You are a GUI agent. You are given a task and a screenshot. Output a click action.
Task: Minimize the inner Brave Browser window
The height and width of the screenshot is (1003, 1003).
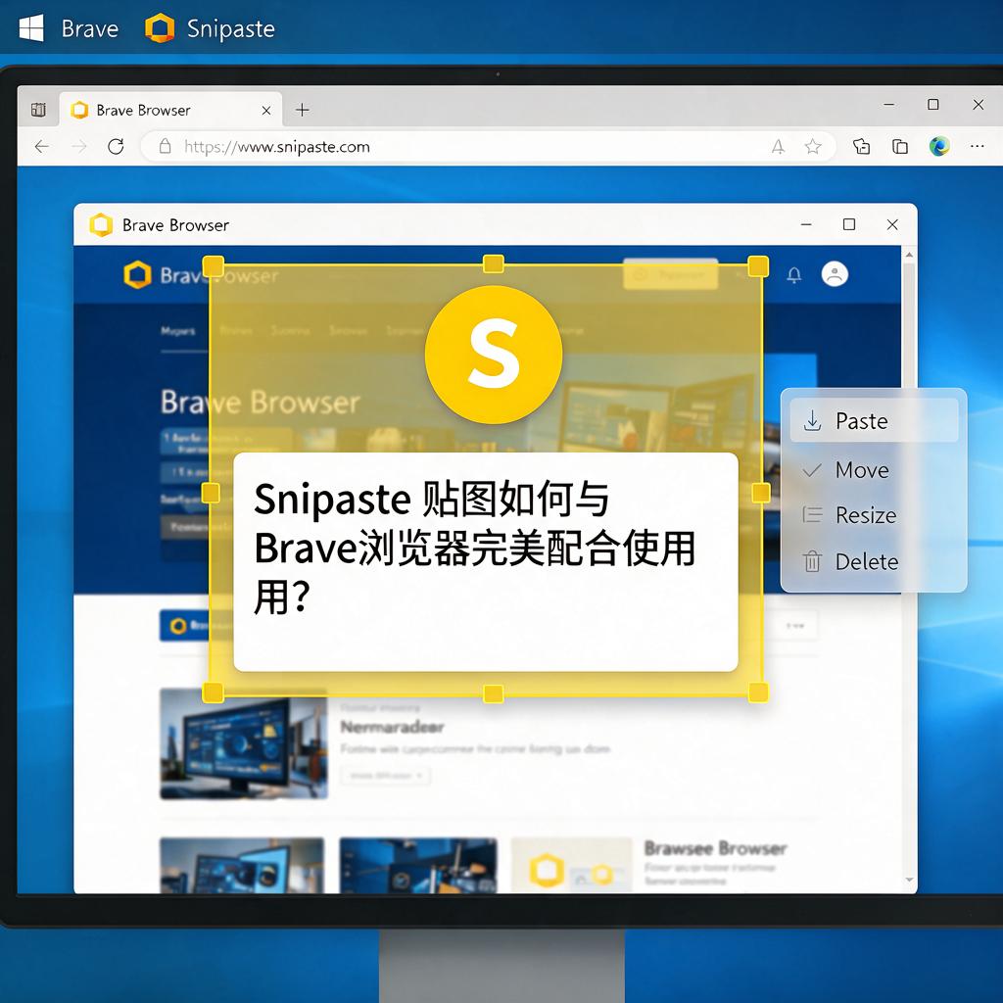click(806, 224)
